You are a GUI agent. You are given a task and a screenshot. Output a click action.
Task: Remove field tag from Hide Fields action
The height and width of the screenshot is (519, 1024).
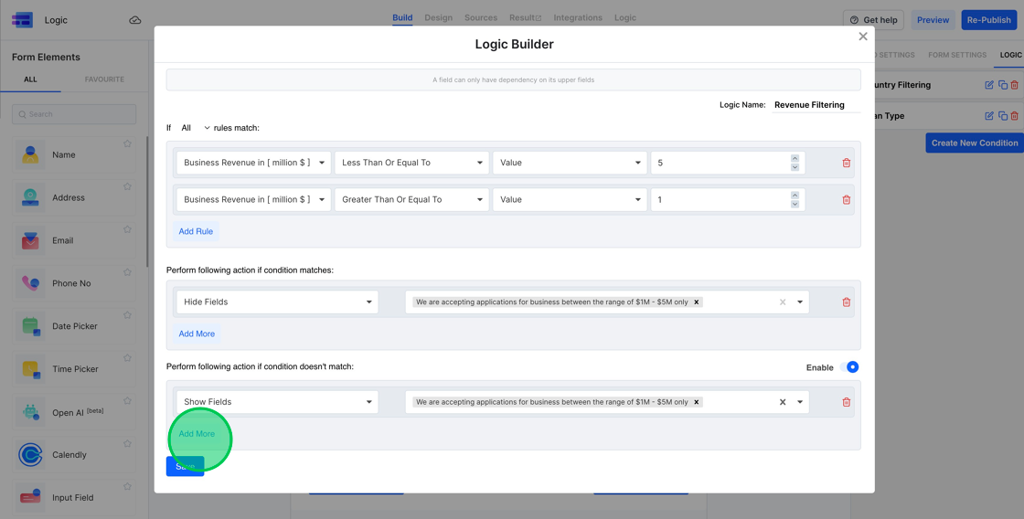click(697, 302)
